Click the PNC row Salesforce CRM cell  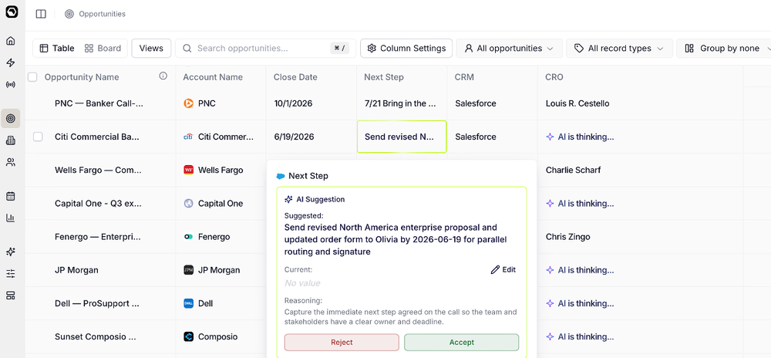point(476,103)
